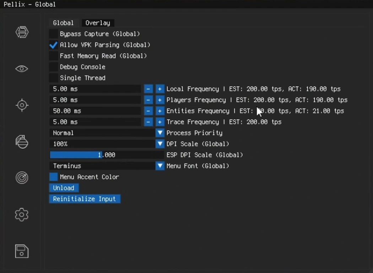Open the Pellix logo section in sidebar
This screenshot has height=273, width=373.
point(22,32)
